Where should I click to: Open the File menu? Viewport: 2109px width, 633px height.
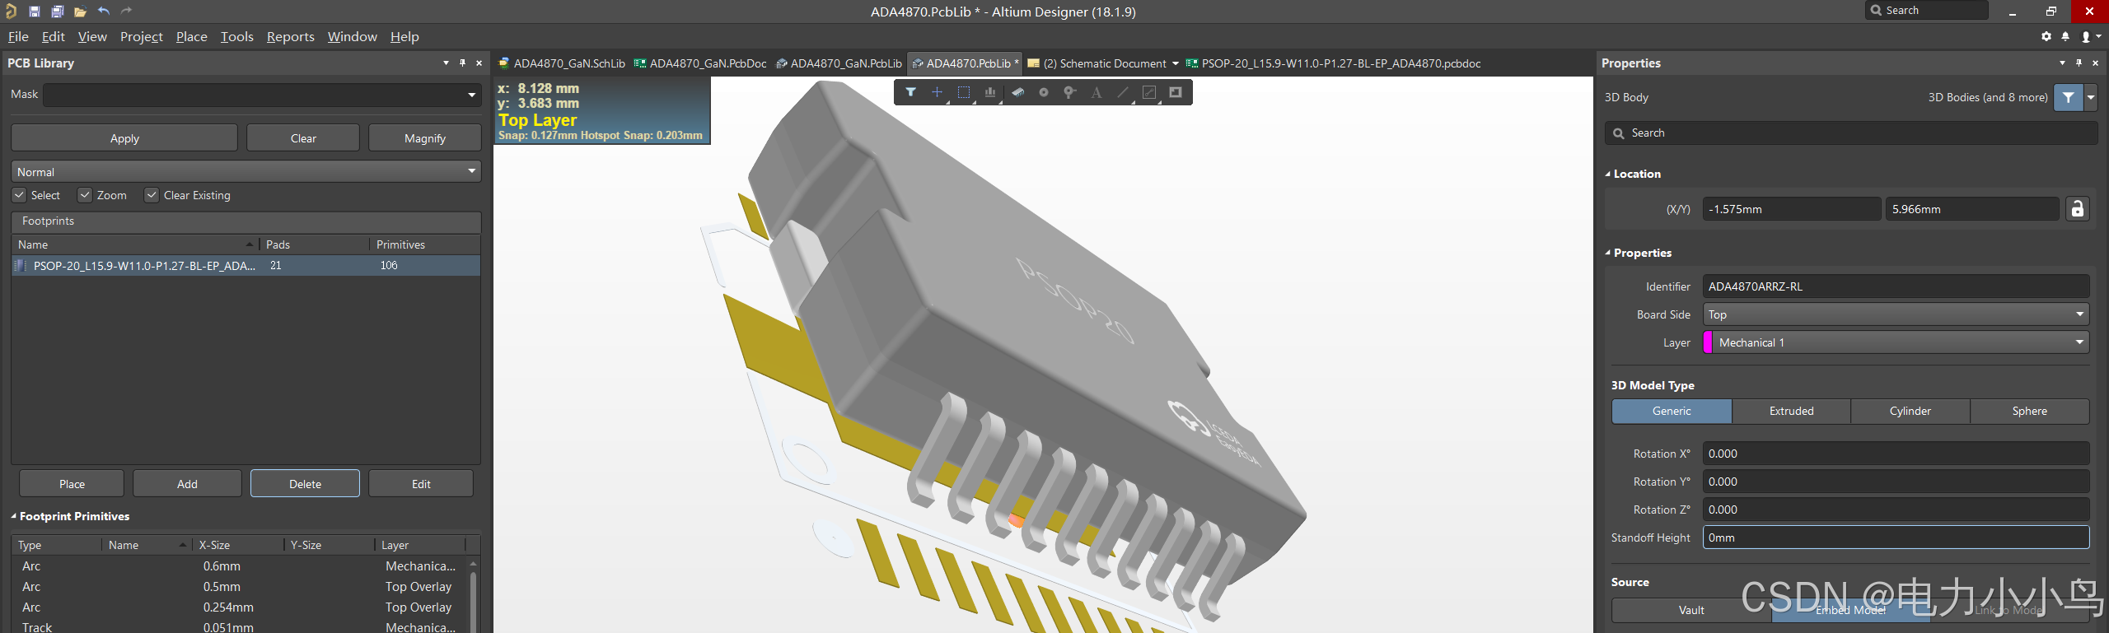pyautogui.click(x=18, y=36)
